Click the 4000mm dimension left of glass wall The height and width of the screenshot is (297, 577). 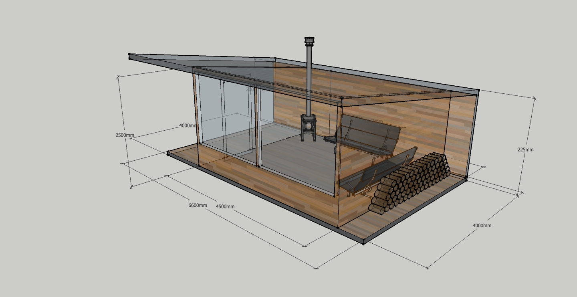click(x=188, y=125)
